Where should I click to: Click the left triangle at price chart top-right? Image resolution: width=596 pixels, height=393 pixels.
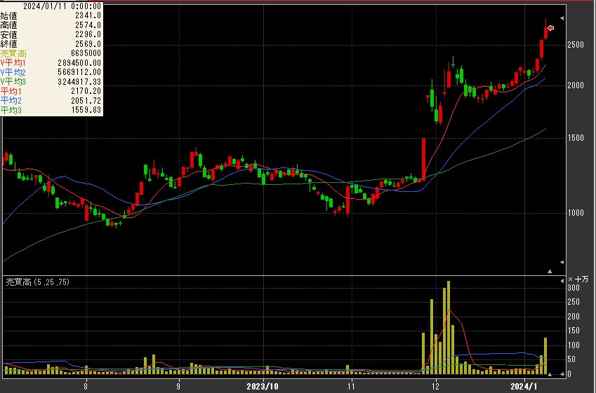(561, 18)
